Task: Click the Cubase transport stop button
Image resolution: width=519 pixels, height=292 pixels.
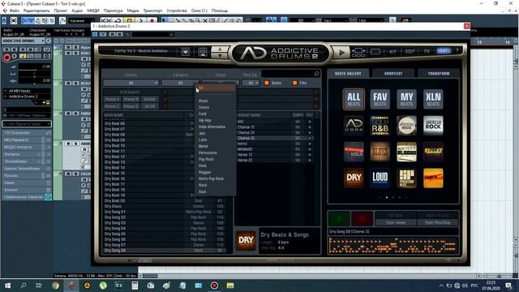Action: point(130,20)
